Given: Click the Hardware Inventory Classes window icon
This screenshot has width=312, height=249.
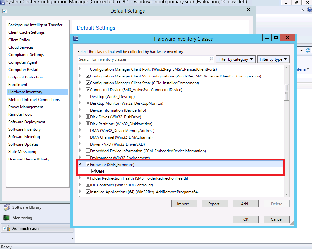Looking at the screenshot, I should [x=76, y=39].
